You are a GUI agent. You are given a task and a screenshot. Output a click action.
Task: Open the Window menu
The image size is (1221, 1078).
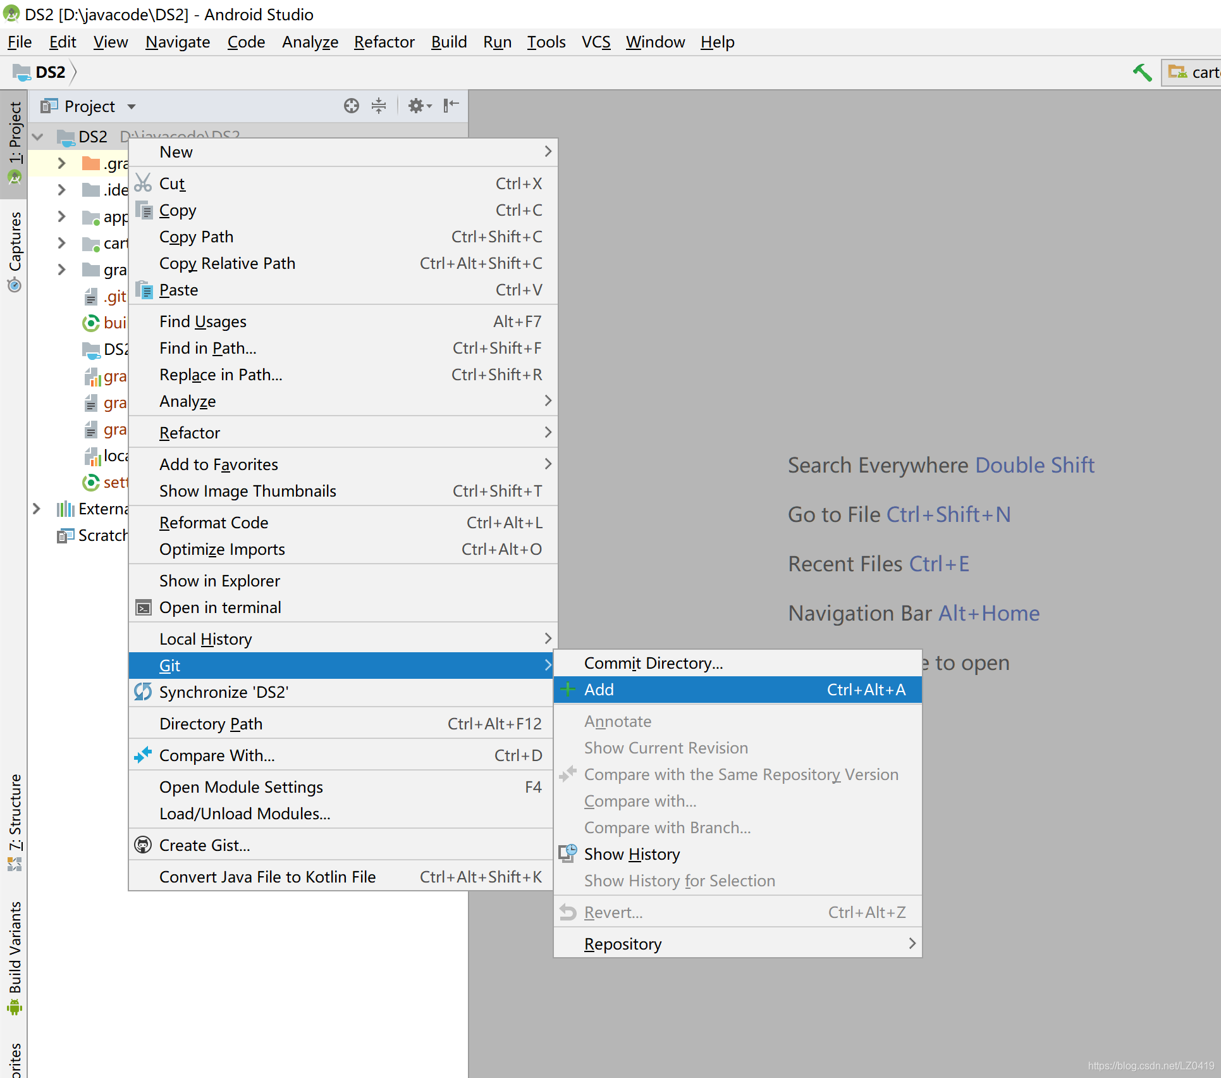tap(655, 42)
